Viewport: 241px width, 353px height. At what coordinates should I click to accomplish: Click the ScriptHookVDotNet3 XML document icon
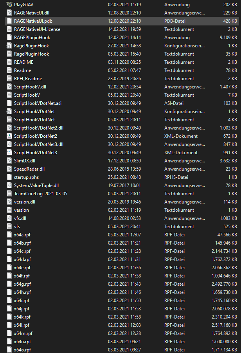click(x=9, y=152)
